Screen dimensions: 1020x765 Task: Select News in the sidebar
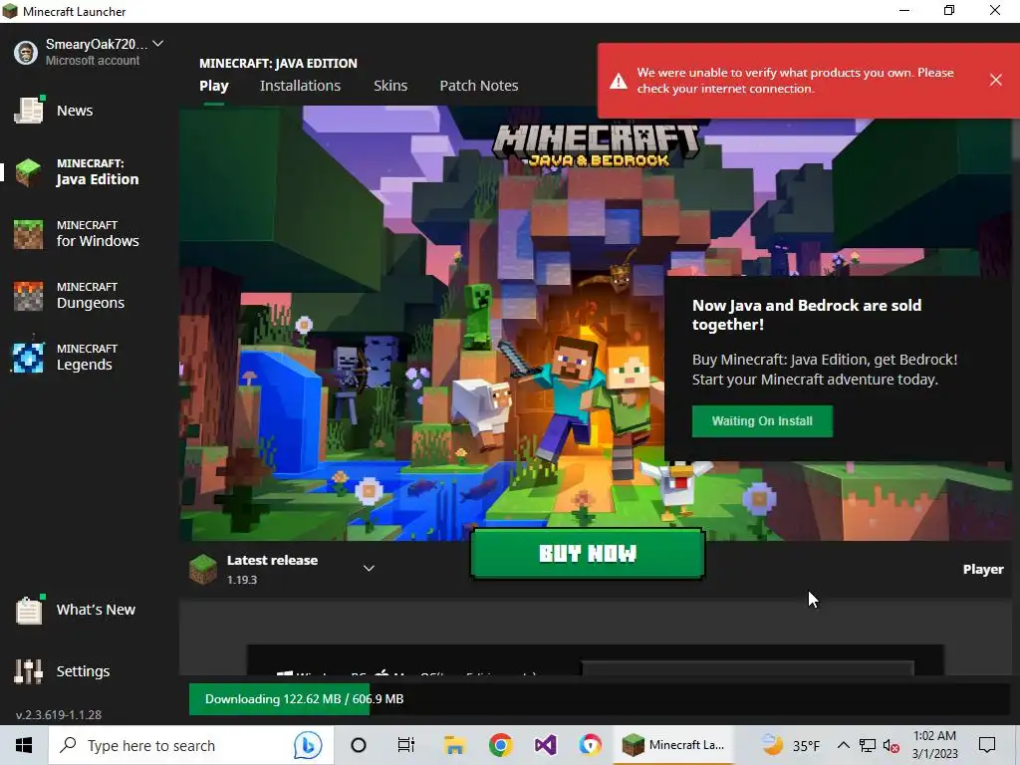75,111
